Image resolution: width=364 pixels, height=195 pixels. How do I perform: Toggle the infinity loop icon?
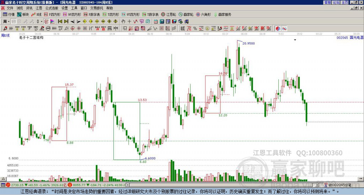coord(284,28)
